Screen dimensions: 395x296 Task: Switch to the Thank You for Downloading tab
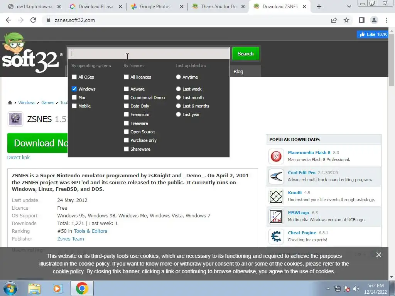(219, 7)
